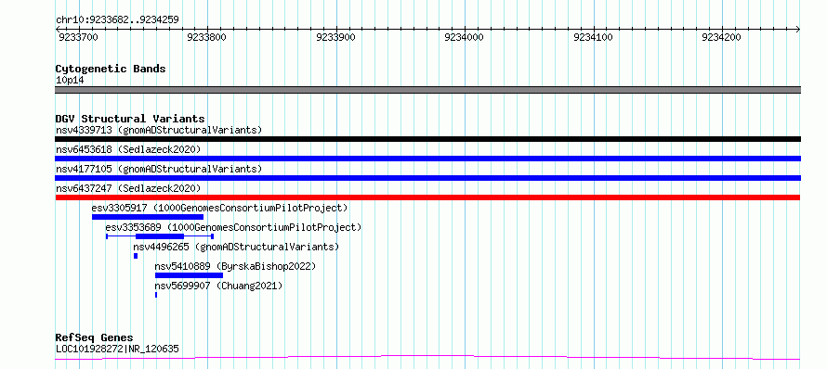Click ruler position 9234100
Screen dimensions: 827x369
593,37
